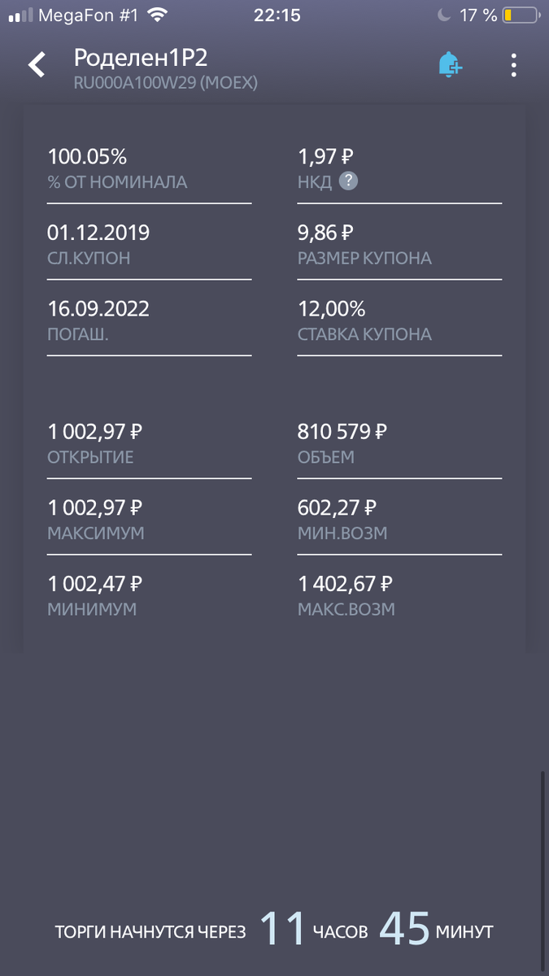Image resolution: width=549 pixels, height=976 pixels.
Task: Open the three-dot more options menu
Action: [x=513, y=65]
